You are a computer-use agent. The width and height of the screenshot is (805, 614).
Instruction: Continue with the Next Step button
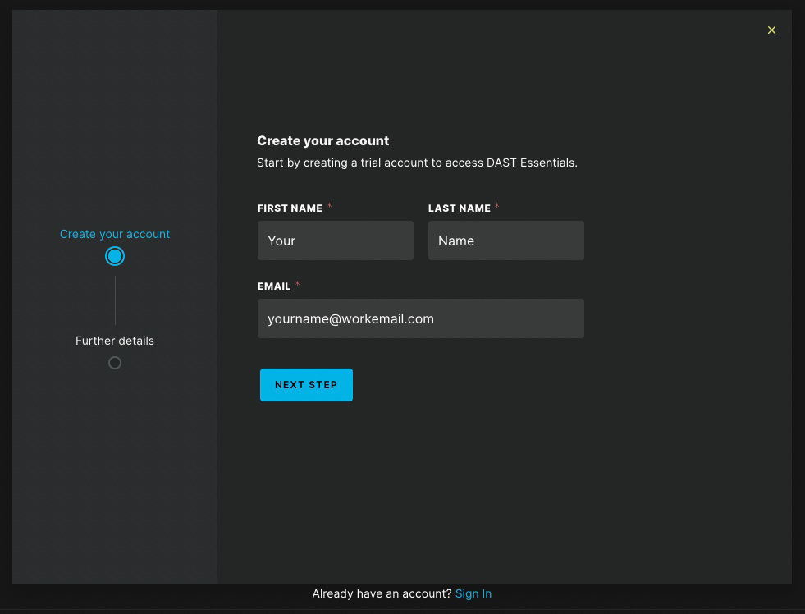click(306, 384)
